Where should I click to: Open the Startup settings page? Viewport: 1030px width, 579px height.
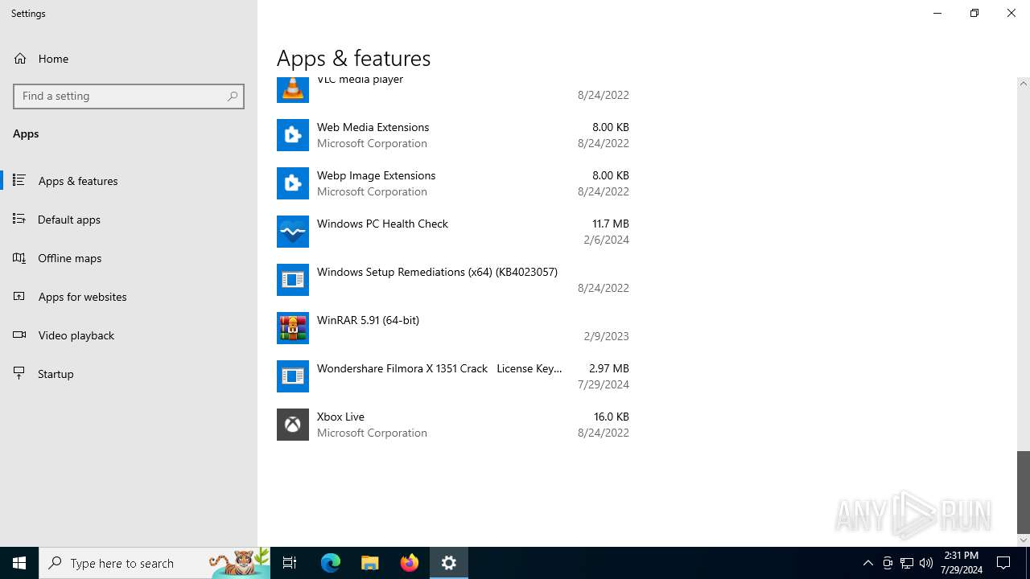129,374
